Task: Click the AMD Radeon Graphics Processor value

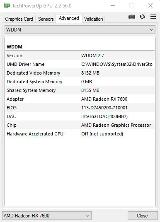Action: pyautogui.click(x=116, y=125)
